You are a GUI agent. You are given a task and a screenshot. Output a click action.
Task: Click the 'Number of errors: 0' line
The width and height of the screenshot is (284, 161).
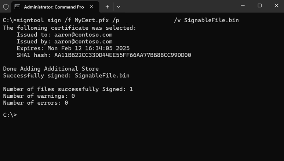click(35, 103)
